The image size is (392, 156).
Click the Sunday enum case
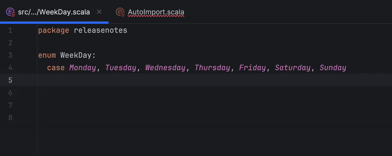[333, 68]
